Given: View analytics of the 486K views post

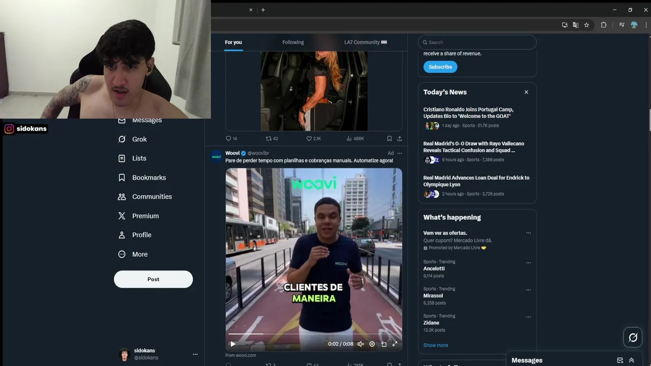Looking at the screenshot, I should (355, 138).
